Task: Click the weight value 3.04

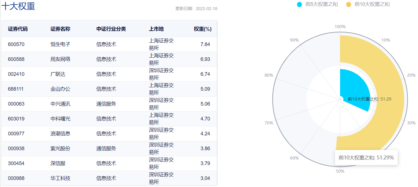Action: (x=205, y=178)
